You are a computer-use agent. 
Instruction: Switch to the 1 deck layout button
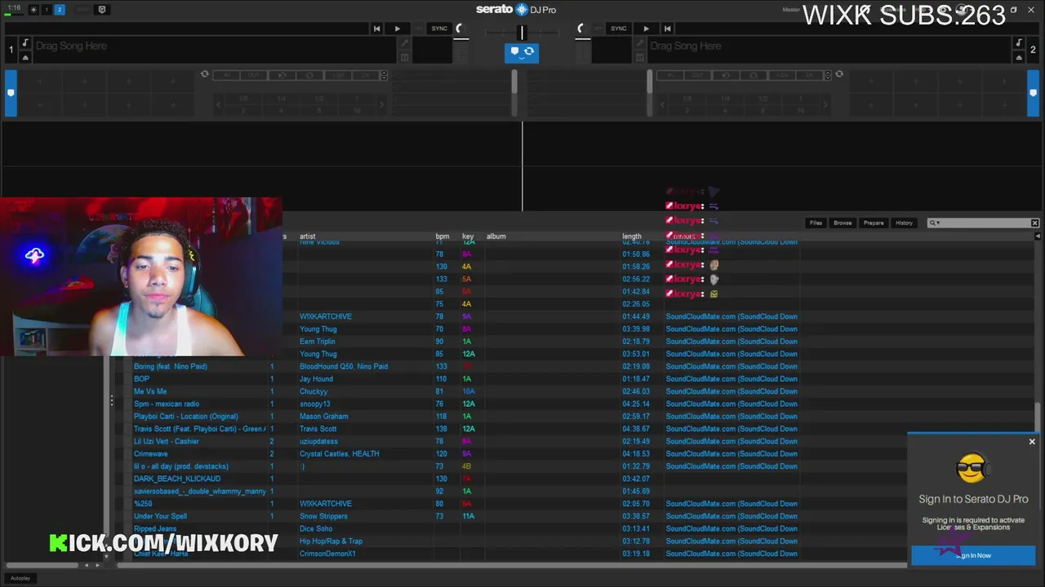pyautogui.click(x=47, y=10)
